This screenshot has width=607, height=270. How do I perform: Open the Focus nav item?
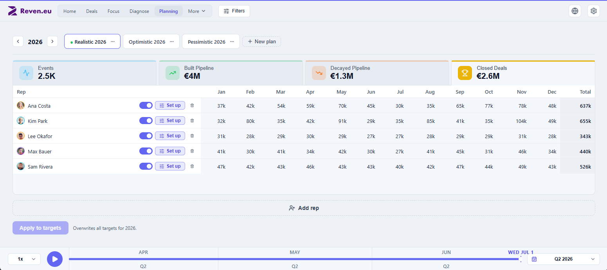click(x=113, y=11)
